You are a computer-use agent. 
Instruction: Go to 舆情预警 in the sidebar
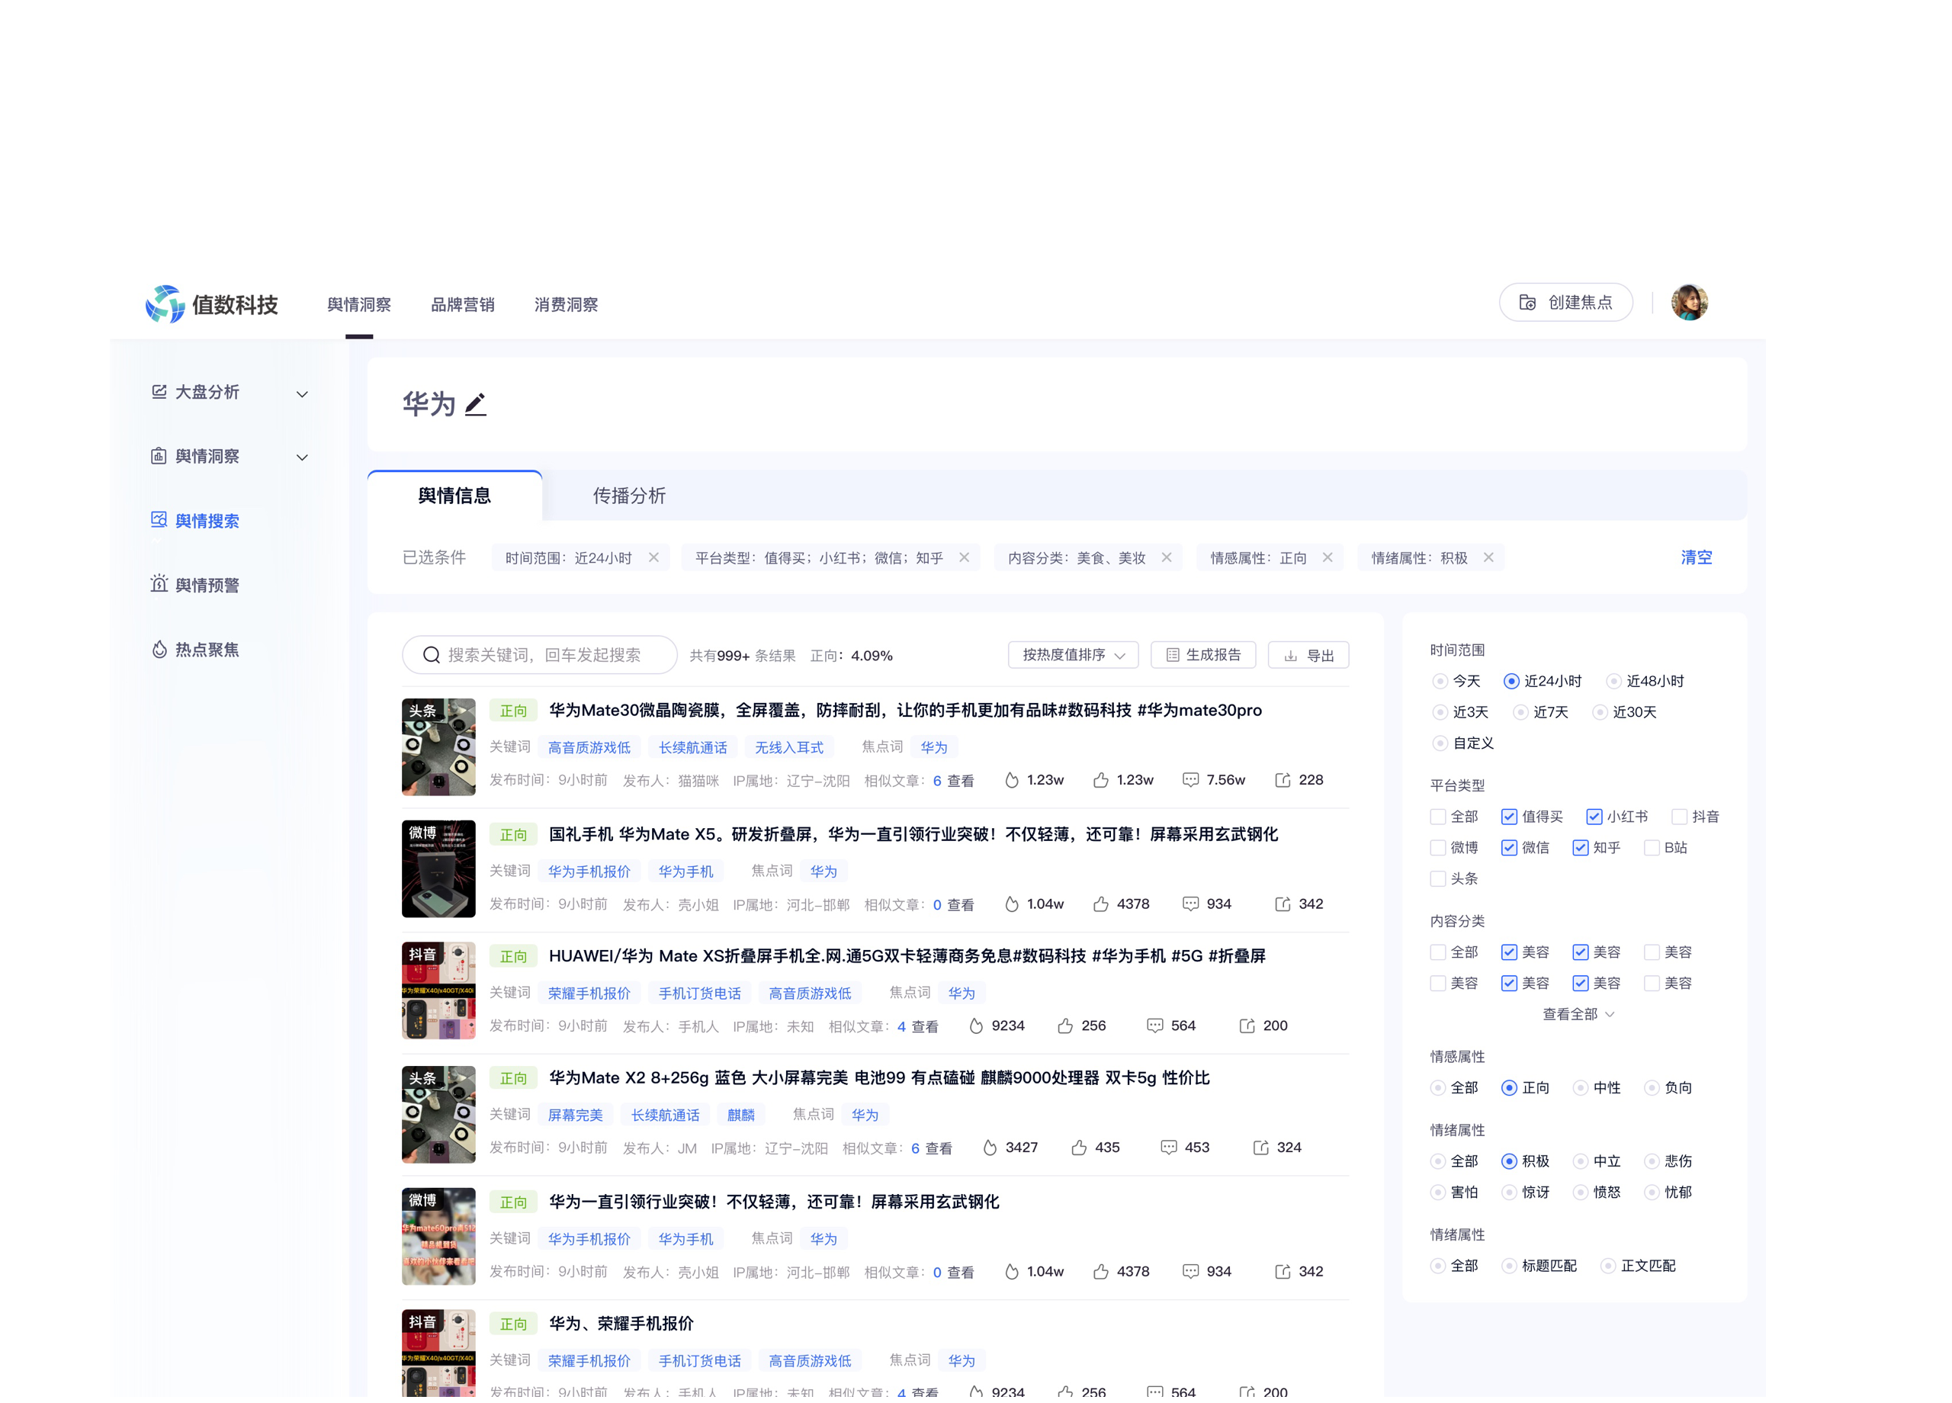point(207,586)
